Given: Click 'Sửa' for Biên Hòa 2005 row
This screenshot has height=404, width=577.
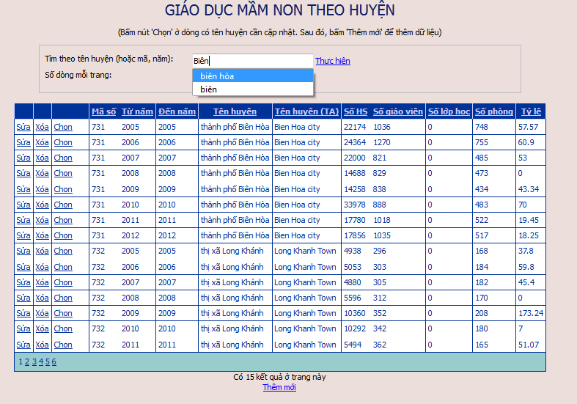Looking at the screenshot, I should click(23, 127).
